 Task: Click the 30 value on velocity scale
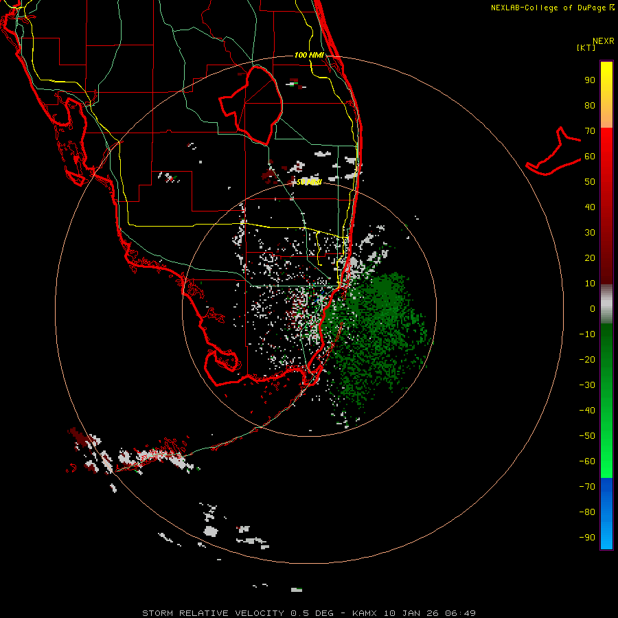590,233
